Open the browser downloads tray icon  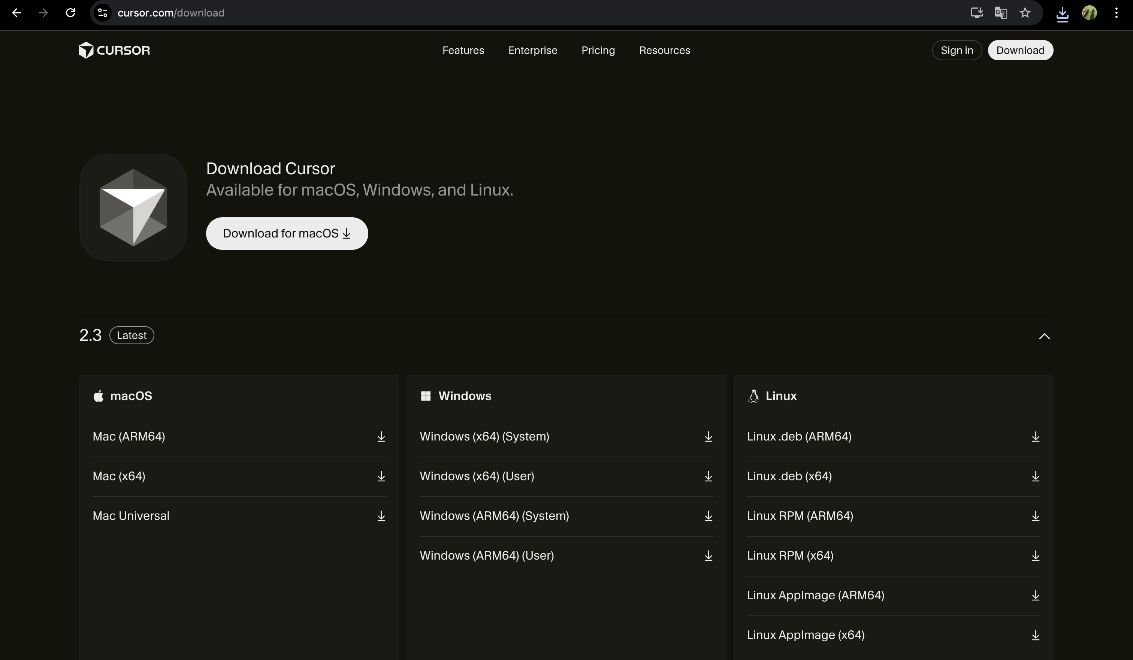(1062, 13)
